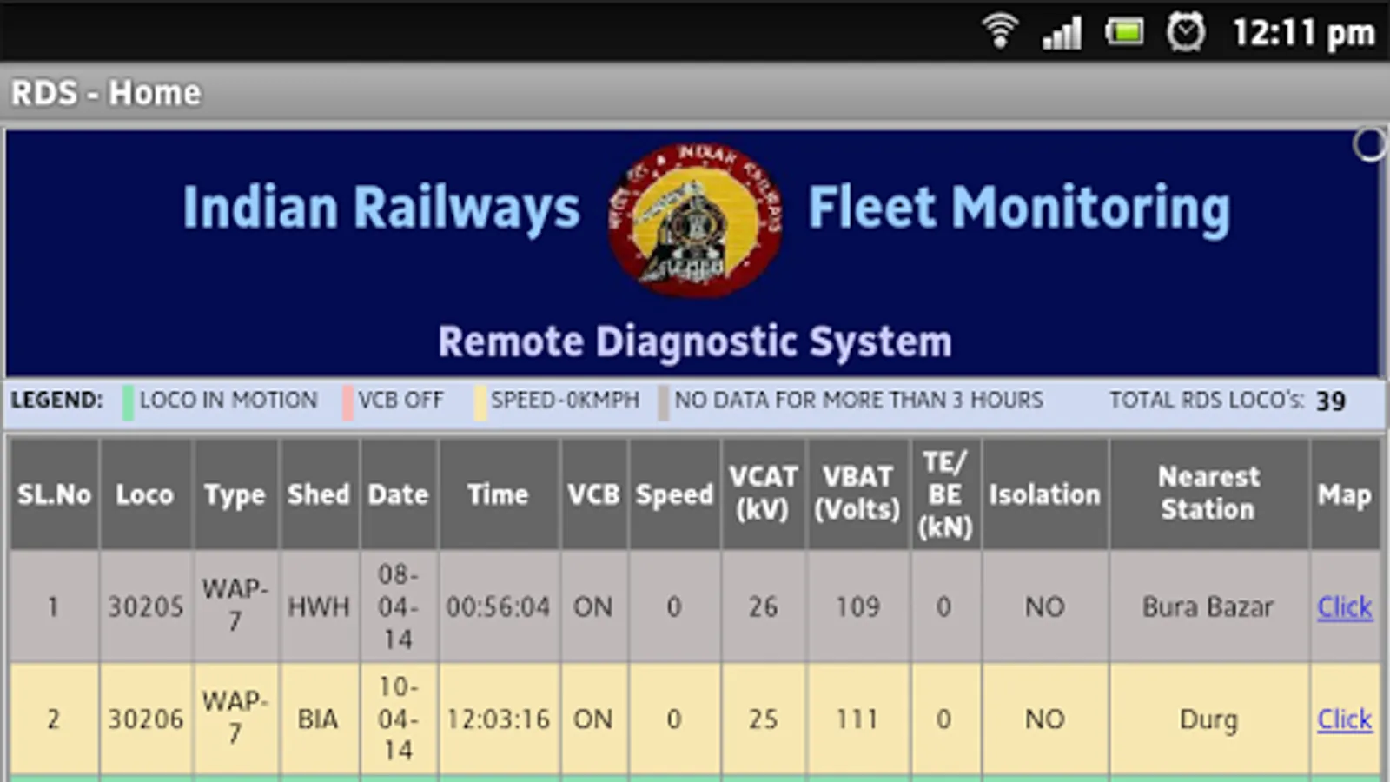Click the Time column header

point(499,494)
